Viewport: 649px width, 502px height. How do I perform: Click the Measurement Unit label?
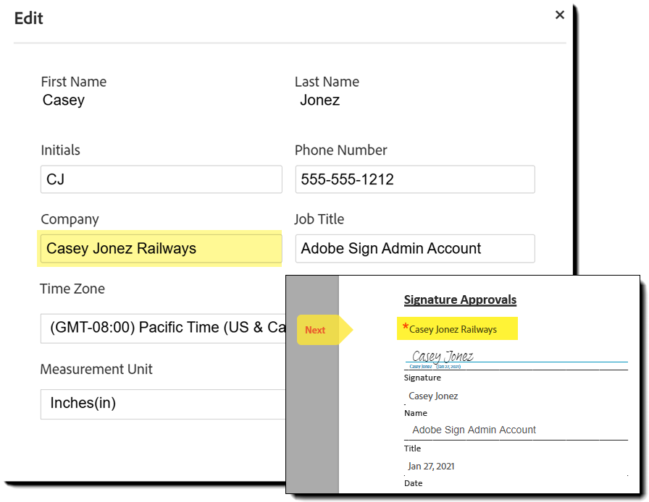[96, 370]
